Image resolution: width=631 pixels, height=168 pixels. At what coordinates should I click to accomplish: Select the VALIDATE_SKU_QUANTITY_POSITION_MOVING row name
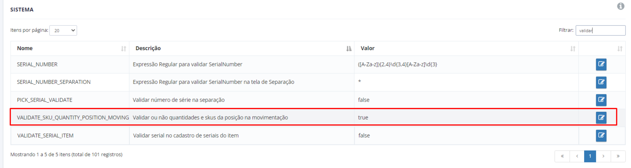coord(73,118)
